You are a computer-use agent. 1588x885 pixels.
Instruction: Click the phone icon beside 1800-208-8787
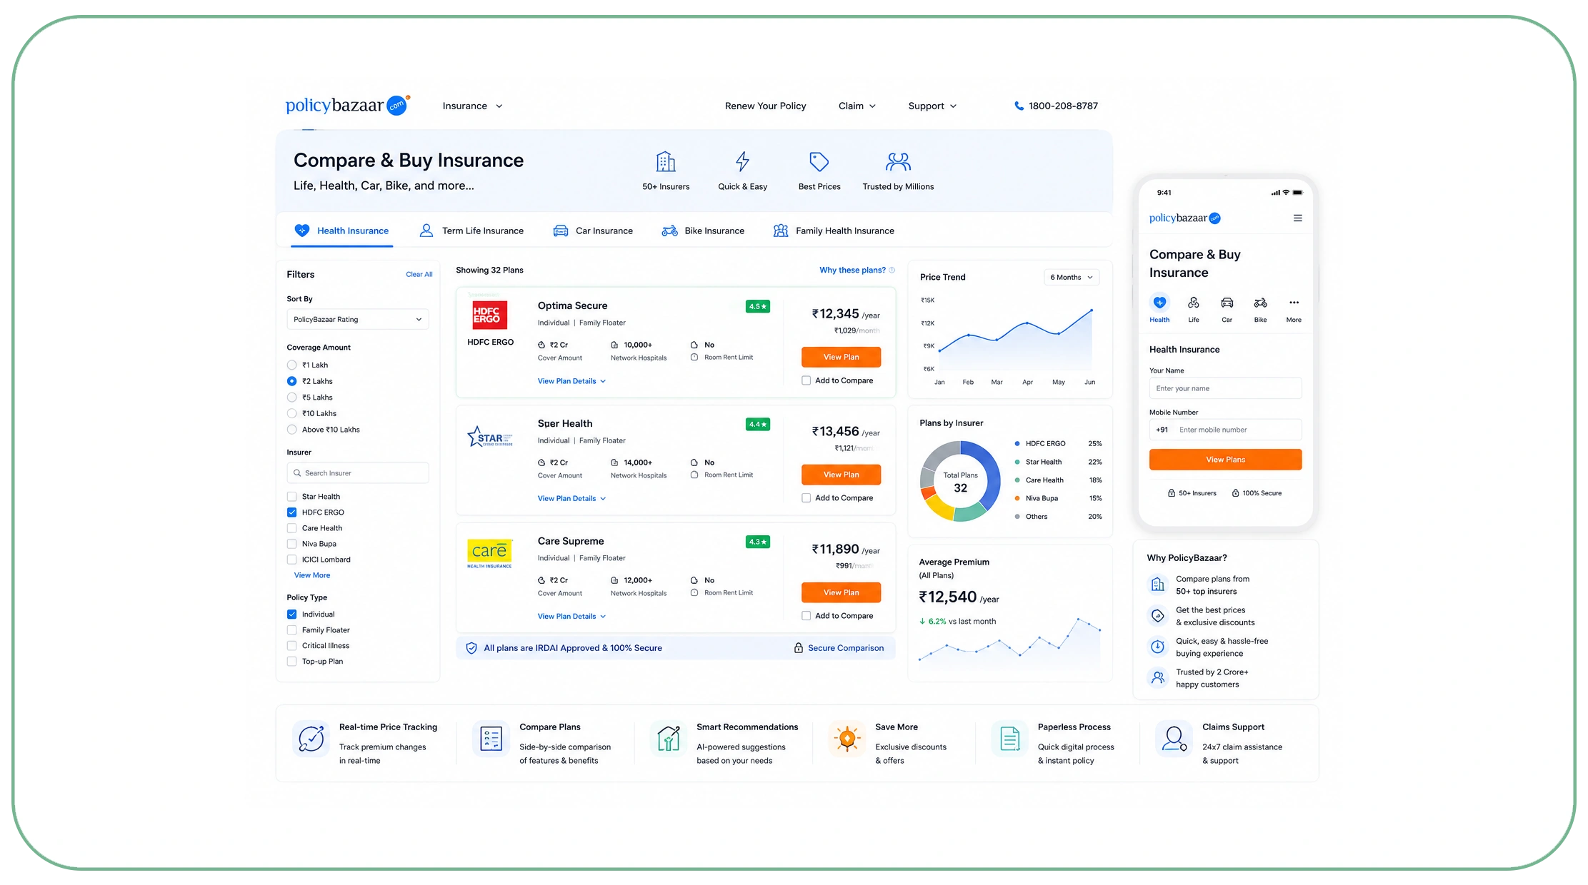coord(1019,106)
